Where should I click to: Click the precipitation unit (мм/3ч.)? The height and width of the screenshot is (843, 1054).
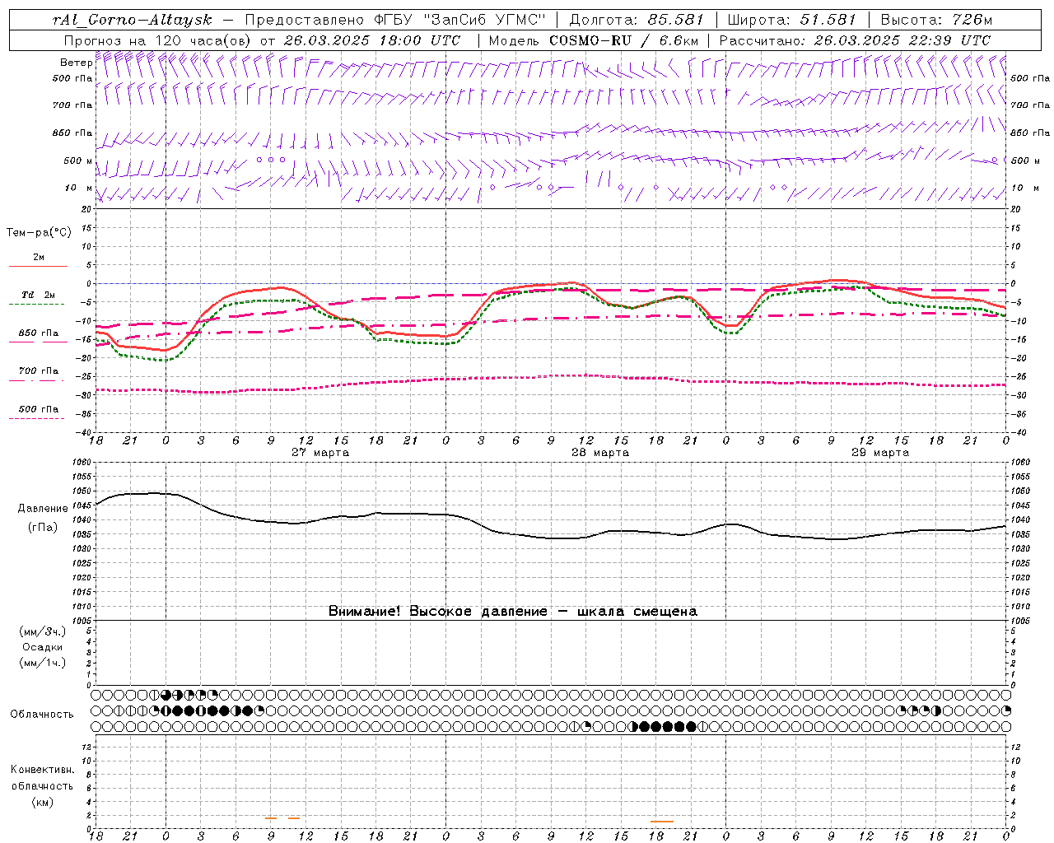click(x=43, y=631)
